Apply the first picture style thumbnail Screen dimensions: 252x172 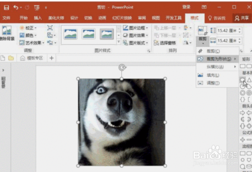(71, 34)
